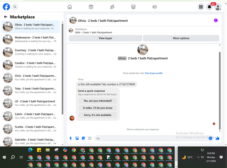This screenshot has height=168, width=227.
Task: Open the Friends icon in top bar
Action: (x=112, y=7)
